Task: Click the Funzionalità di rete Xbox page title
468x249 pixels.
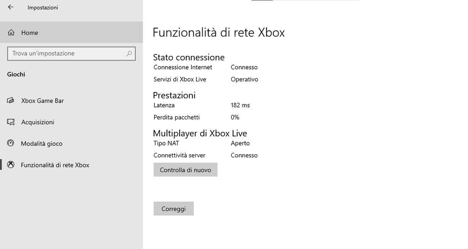Action: pyautogui.click(x=219, y=32)
